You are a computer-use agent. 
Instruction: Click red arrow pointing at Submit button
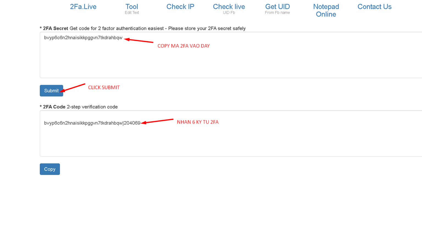point(73,87)
